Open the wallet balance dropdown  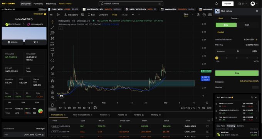[243, 3]
